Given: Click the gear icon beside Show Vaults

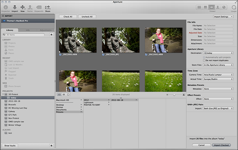Looking at the screenshot, I should tap(51, 146).
